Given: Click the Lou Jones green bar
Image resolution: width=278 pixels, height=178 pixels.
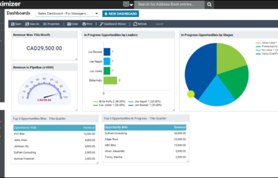Looking at the screenshot, I should click(x=107, y=71).
